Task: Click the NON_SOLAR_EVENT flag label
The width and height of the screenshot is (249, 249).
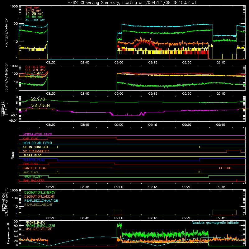Action: coord(38,143)
